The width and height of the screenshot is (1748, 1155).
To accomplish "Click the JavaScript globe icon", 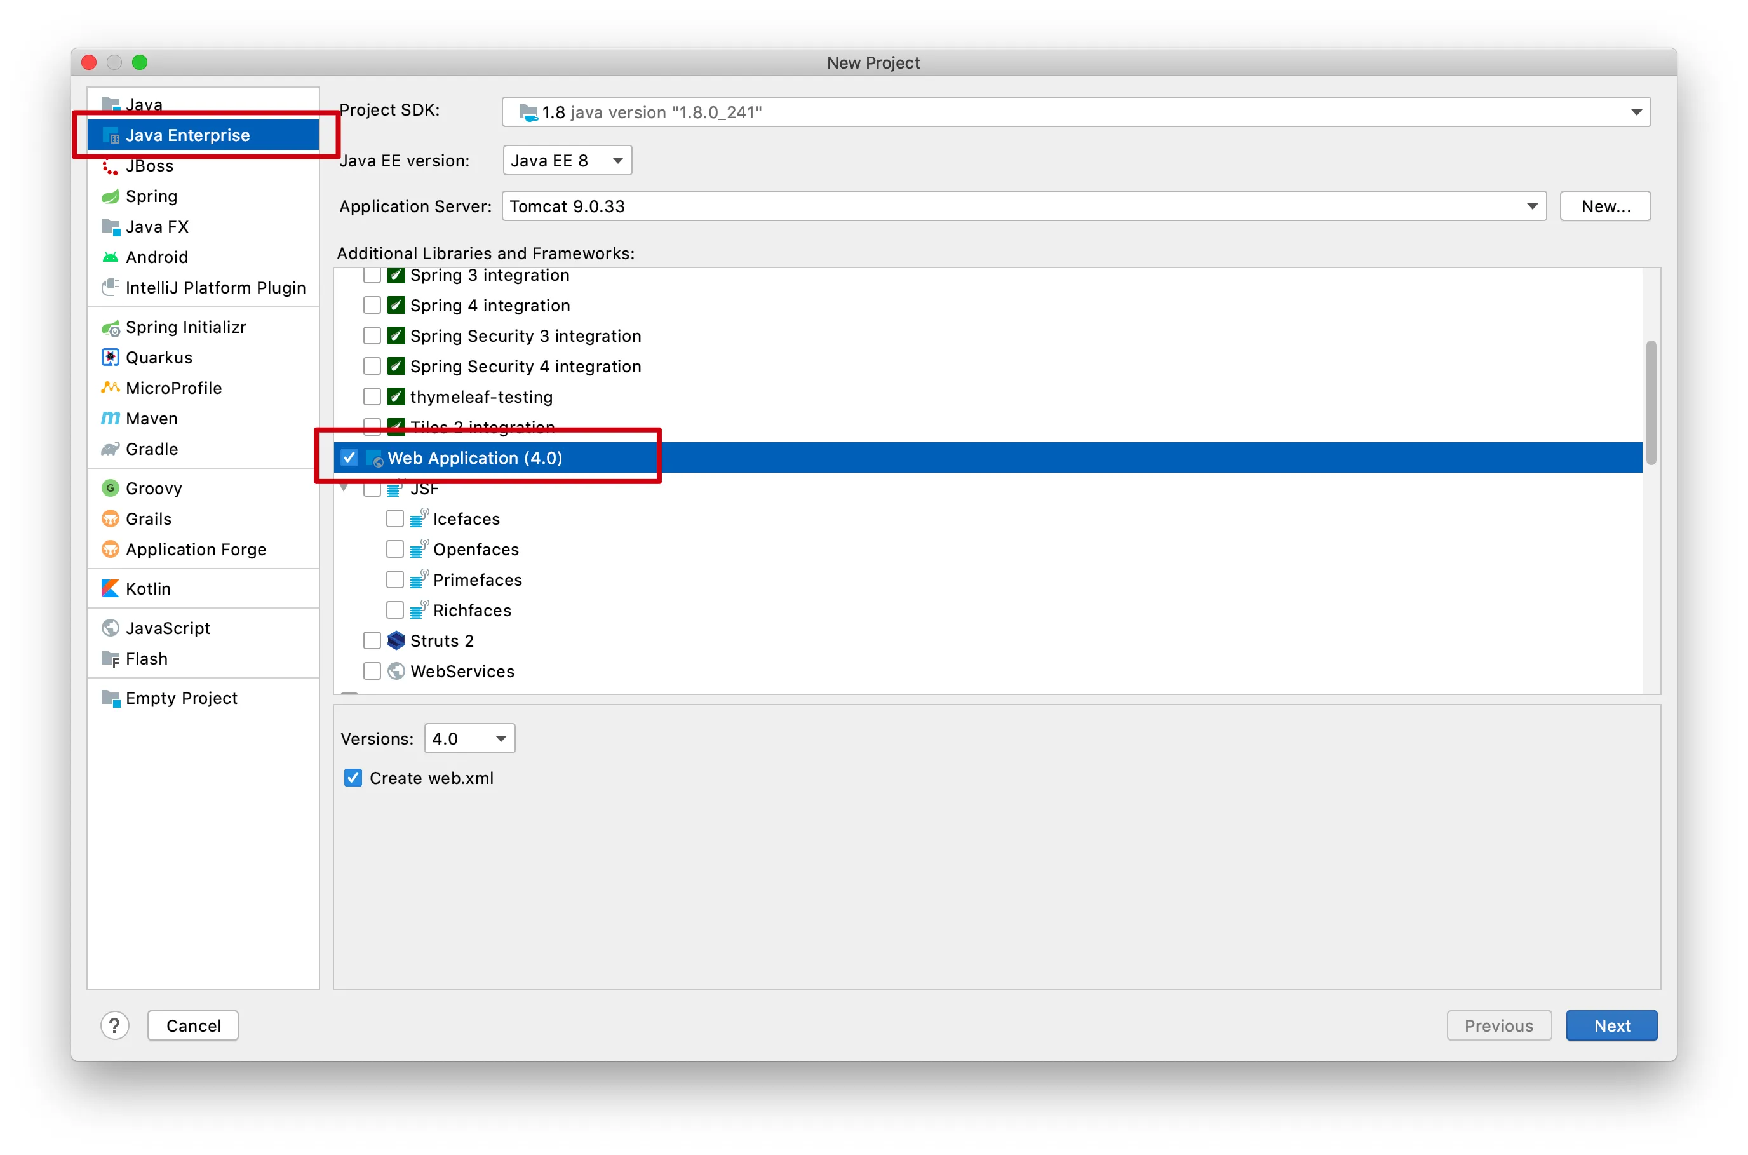I will pyautogui.click(x=110, y=628).
